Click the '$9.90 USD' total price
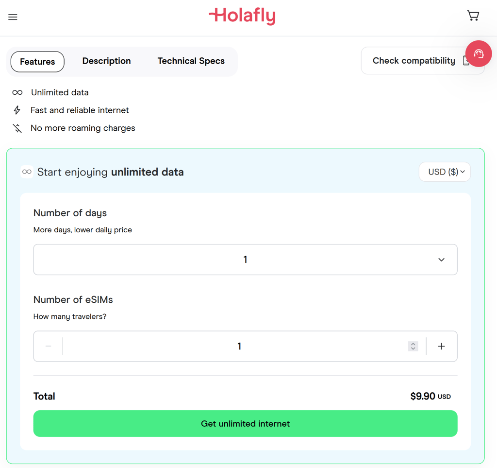This screenshot has height=468, width=497. (431, 396)
